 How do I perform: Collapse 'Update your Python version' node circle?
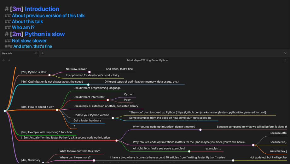click(x=113, y=118)
